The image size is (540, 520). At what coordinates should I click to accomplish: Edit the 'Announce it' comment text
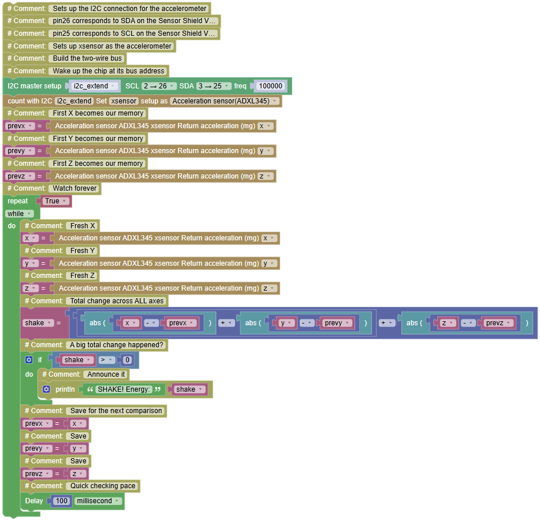tap(106, 374)
